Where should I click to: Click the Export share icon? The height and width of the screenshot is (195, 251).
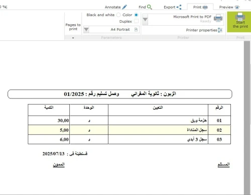click(x=179, y=7)
